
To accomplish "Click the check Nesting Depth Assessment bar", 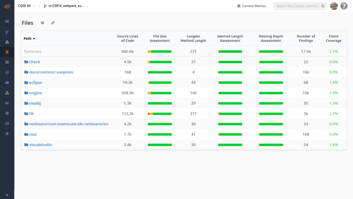I will pyautogui.click(x=271, y=62).
